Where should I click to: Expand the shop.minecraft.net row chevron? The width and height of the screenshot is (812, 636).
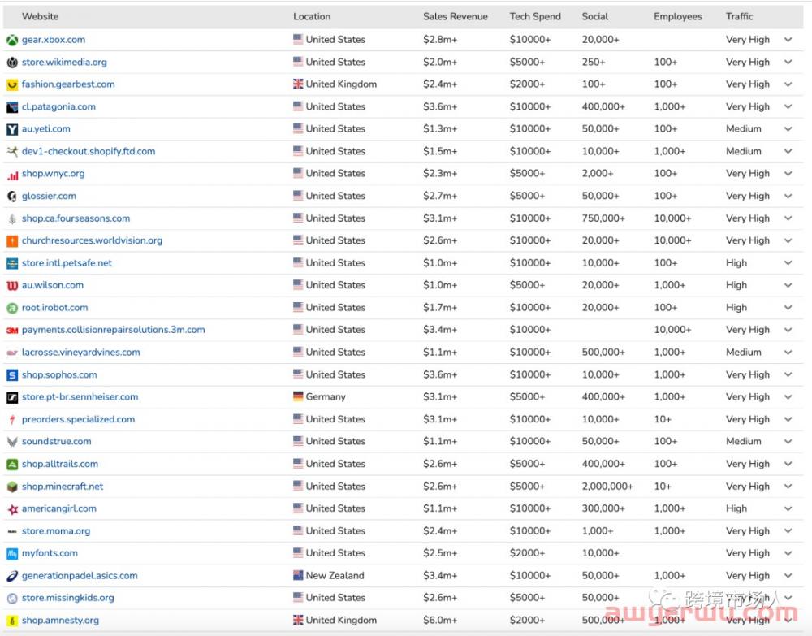pos(788,486)
